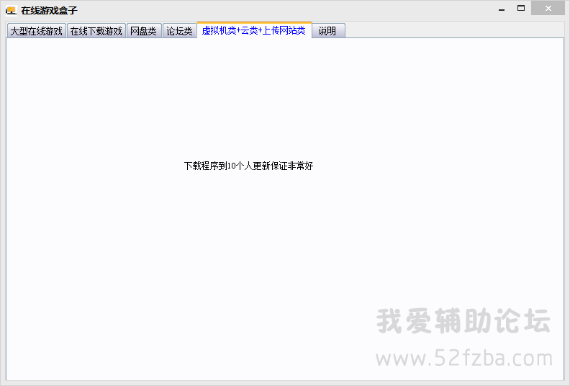
Task: Go to the 论坛类 tab
Action: coord(180,31)
